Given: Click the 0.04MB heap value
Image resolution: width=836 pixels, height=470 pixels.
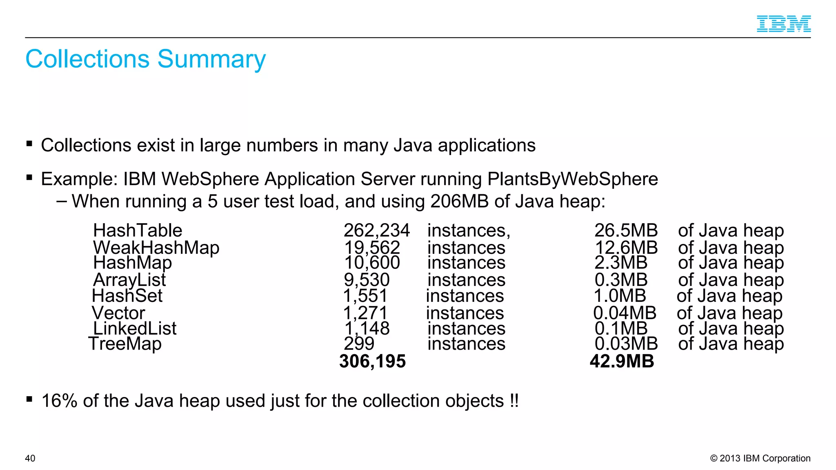Looking at the screenshot, I should [625, 313].
